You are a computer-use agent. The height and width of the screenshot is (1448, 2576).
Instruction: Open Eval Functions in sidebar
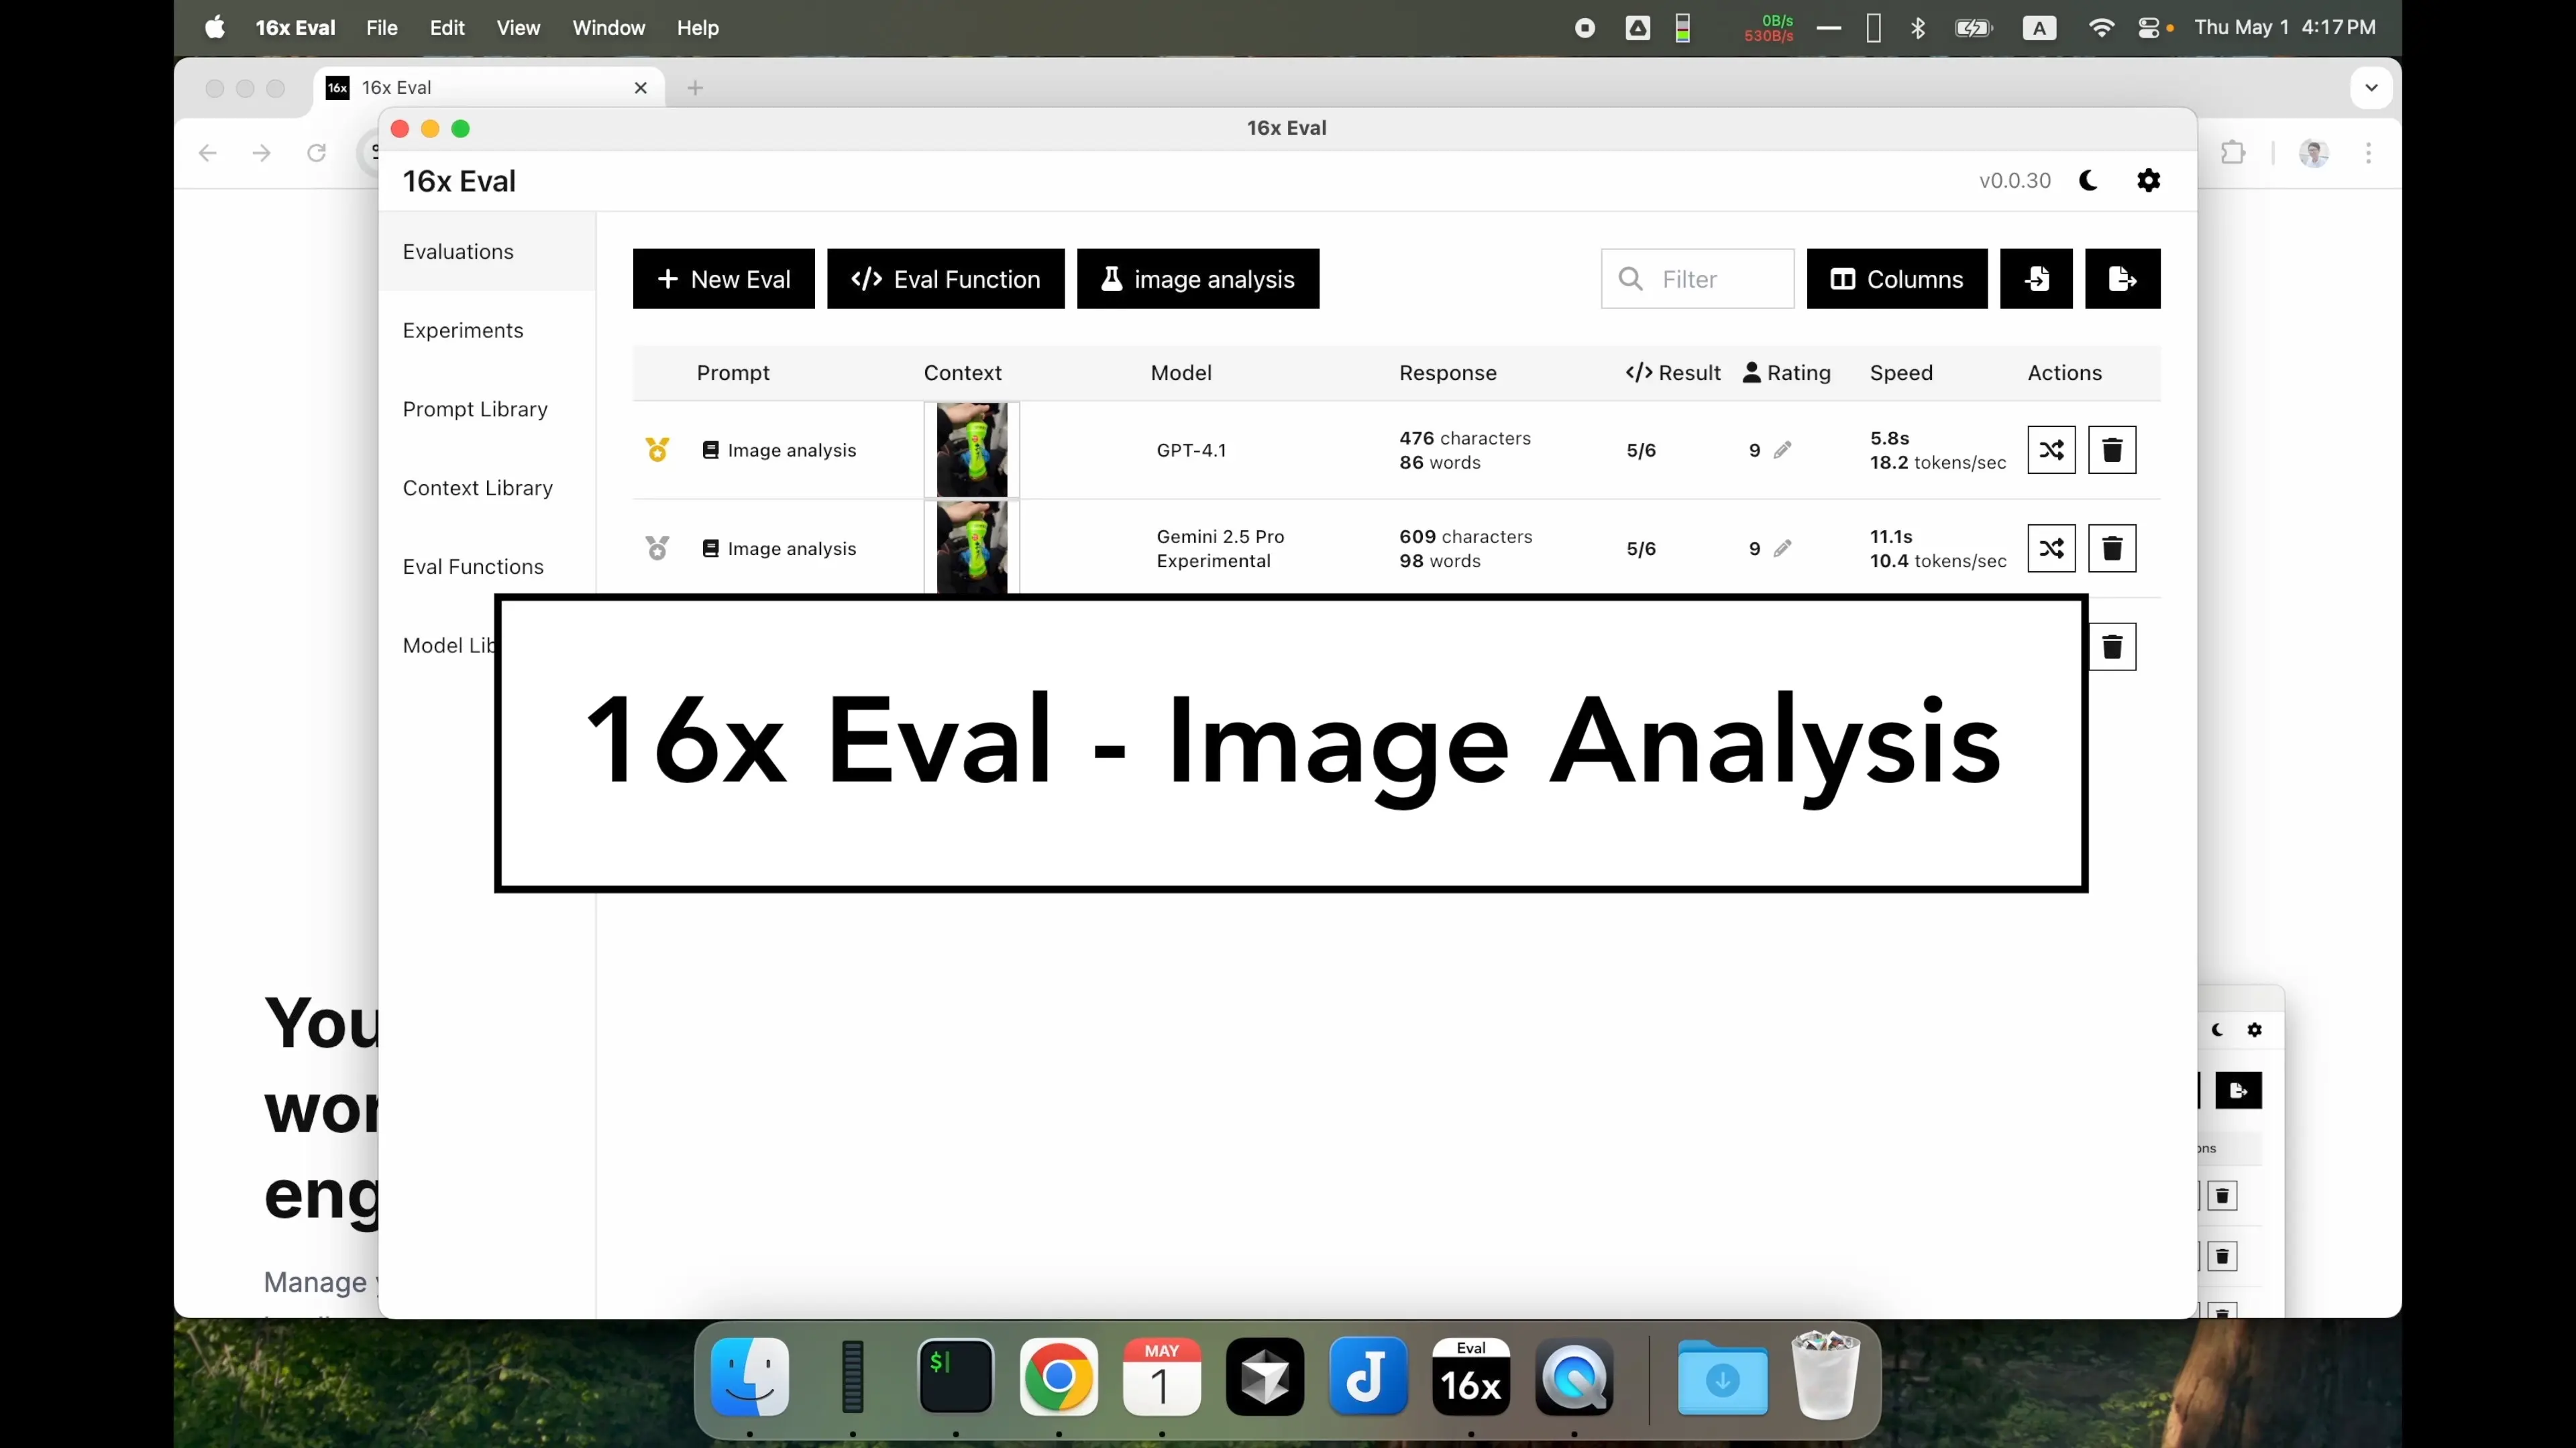click(x=473, y=566)
